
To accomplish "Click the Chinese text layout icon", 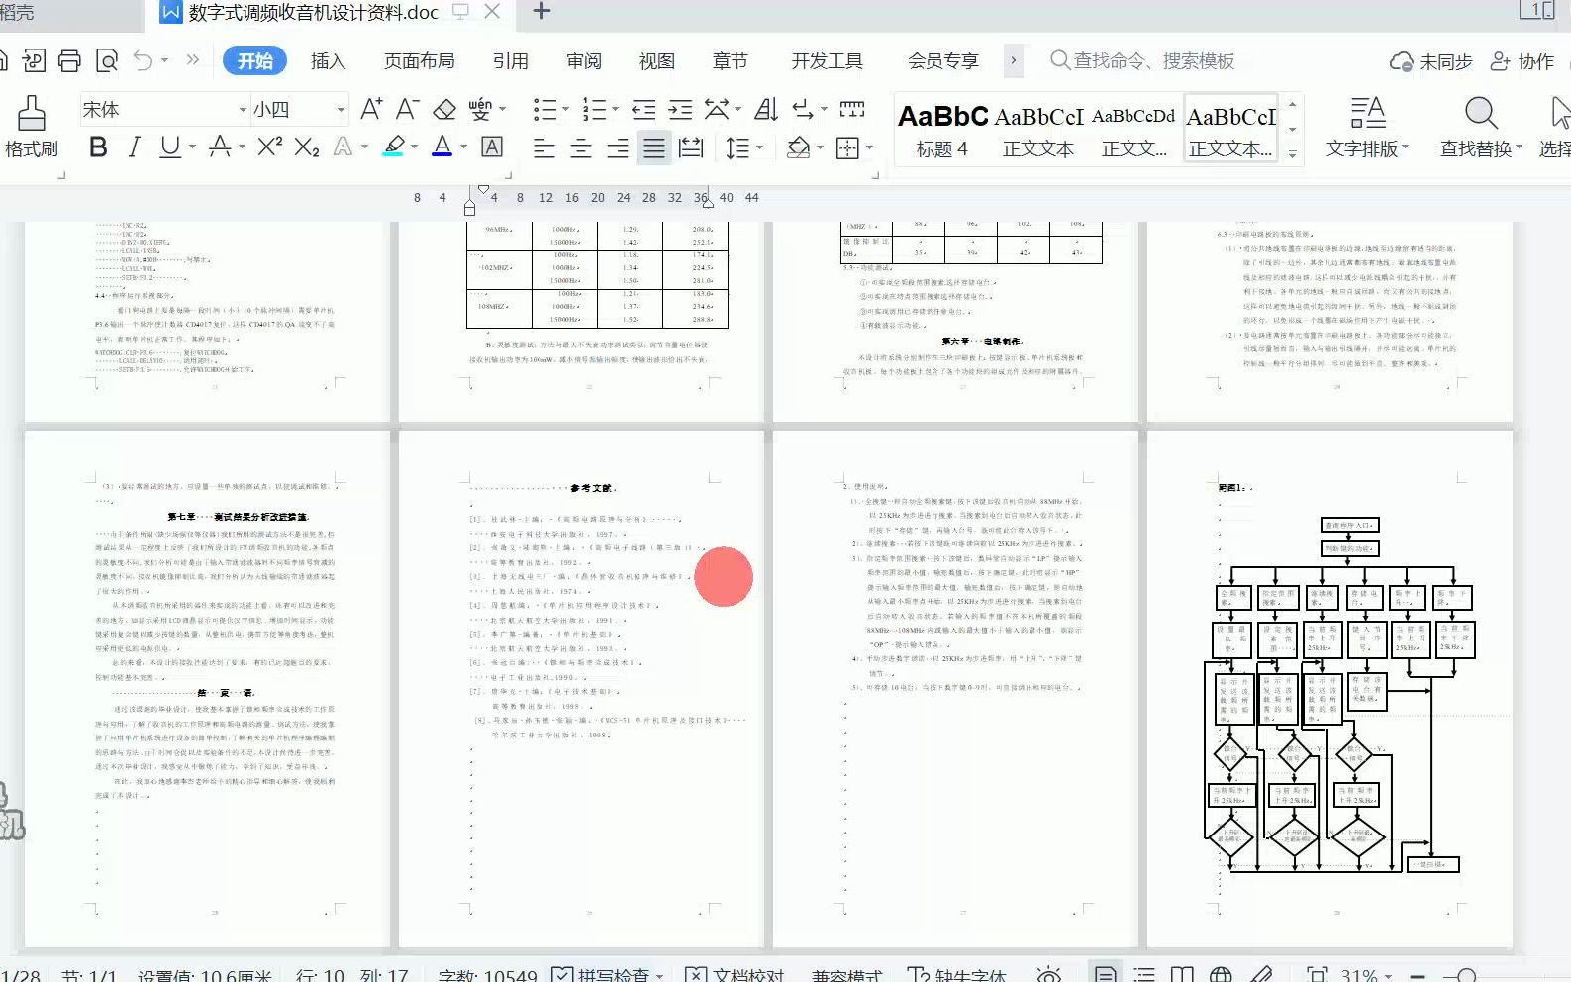I will pos(717,109).
